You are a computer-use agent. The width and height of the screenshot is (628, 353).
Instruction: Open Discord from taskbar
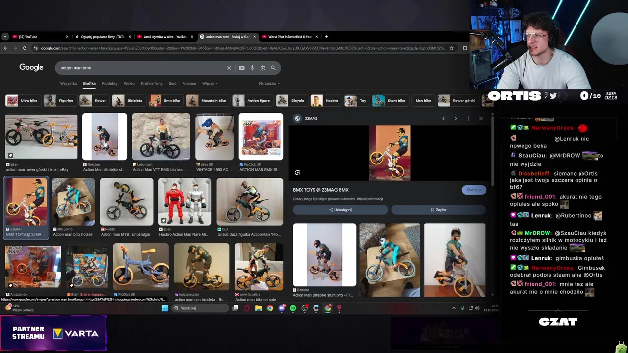click(x=282, y=308)
